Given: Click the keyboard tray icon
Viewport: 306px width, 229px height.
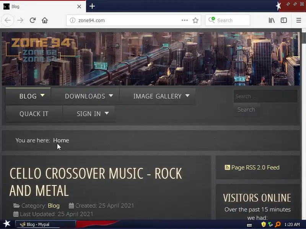Looking at the screenshot, I should 249,225.
